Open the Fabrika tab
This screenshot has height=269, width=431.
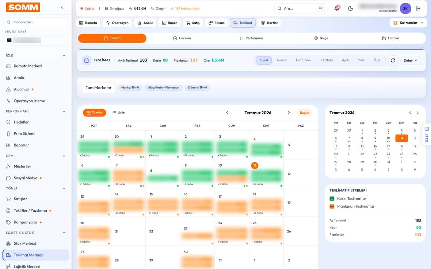click(x=390, y=38)
